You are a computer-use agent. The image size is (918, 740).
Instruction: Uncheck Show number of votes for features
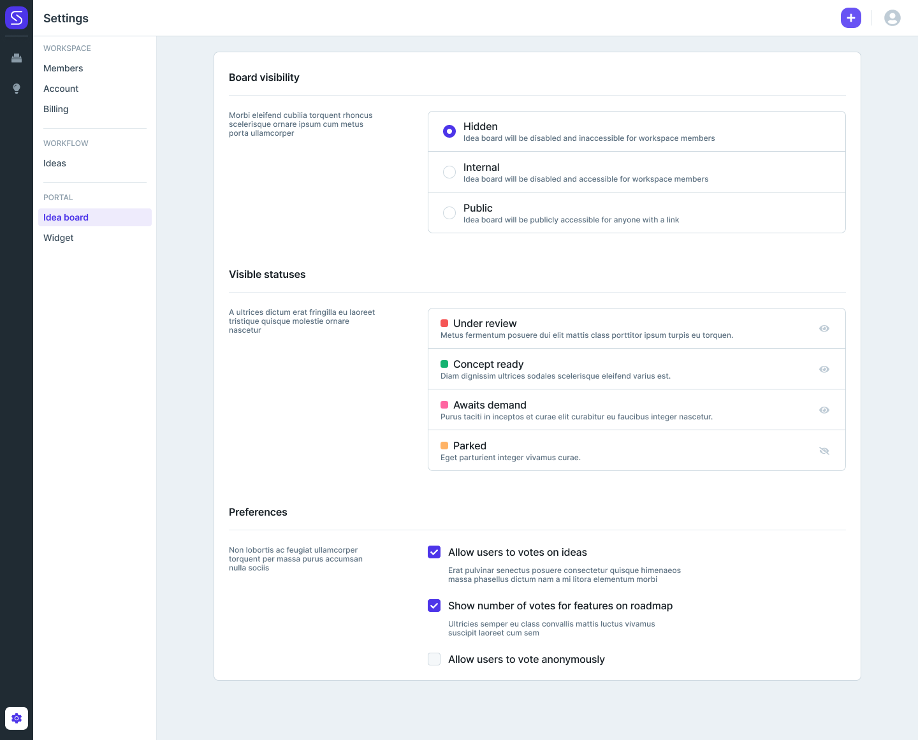[434, 606]
